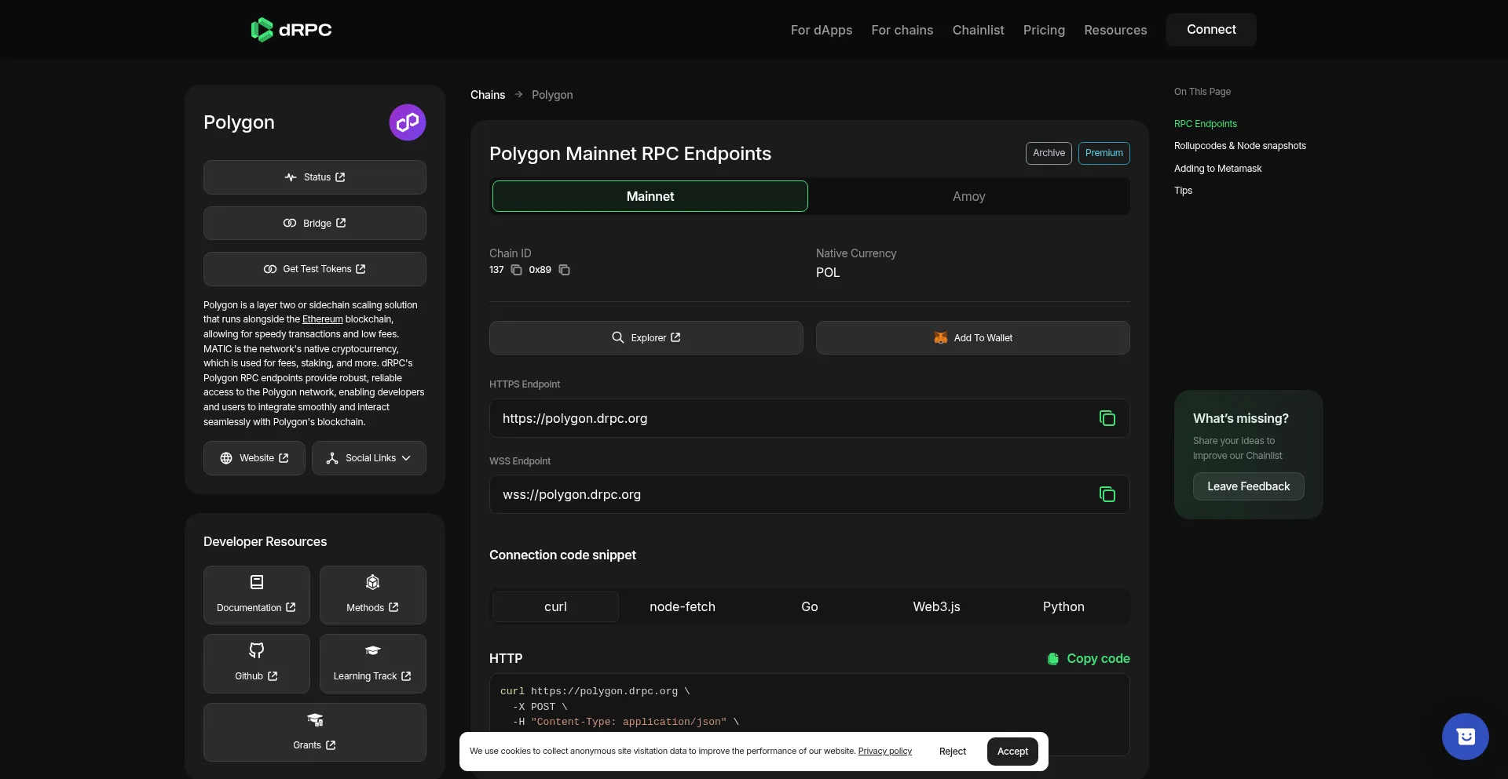Jump to RPC Endpoints section

pos(1206,124)
